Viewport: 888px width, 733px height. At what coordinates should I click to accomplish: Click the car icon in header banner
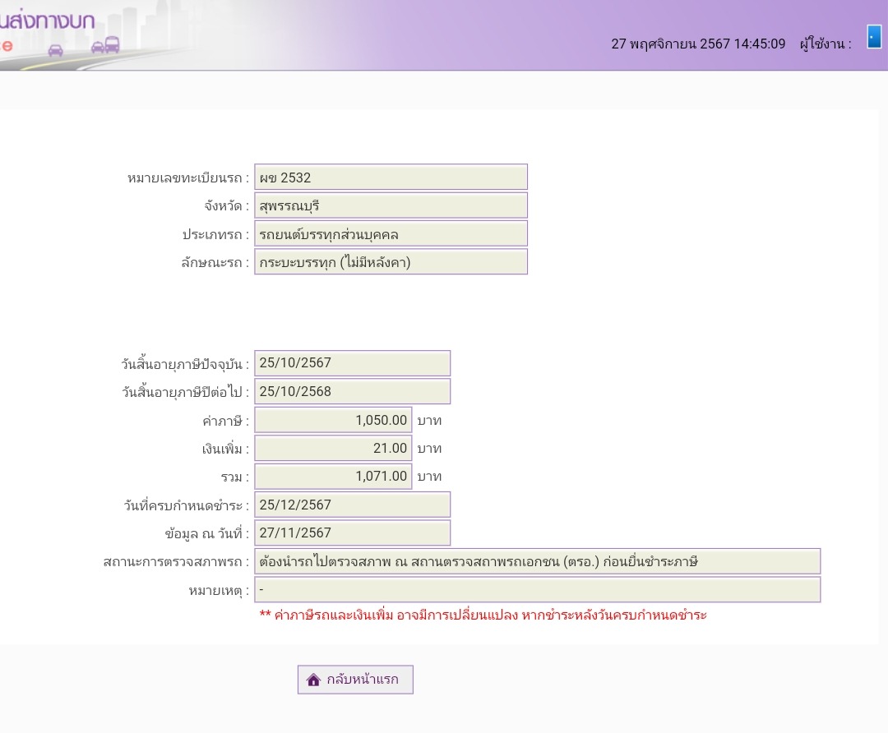pos(56,50)
